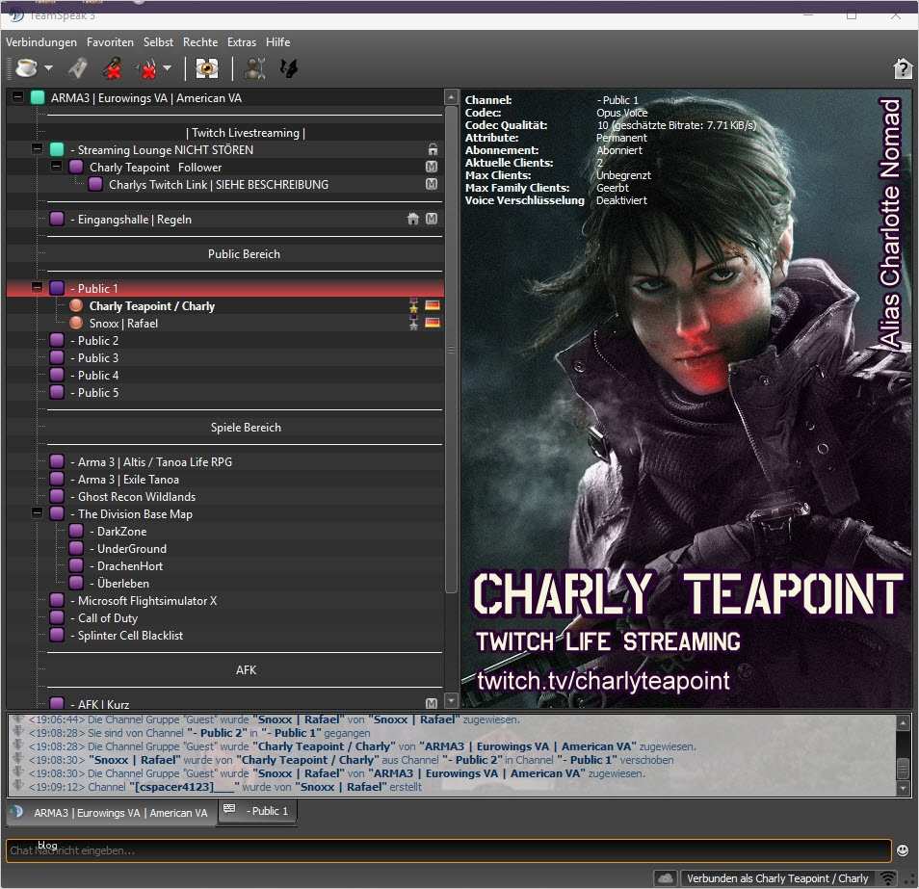Collapse the Streaming Lounge channel
This screenshot has height=889, width=919.
tap(38, 150)
